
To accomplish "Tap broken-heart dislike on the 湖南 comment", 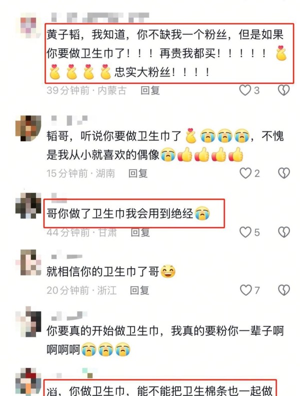I will [x=284, y=173].
